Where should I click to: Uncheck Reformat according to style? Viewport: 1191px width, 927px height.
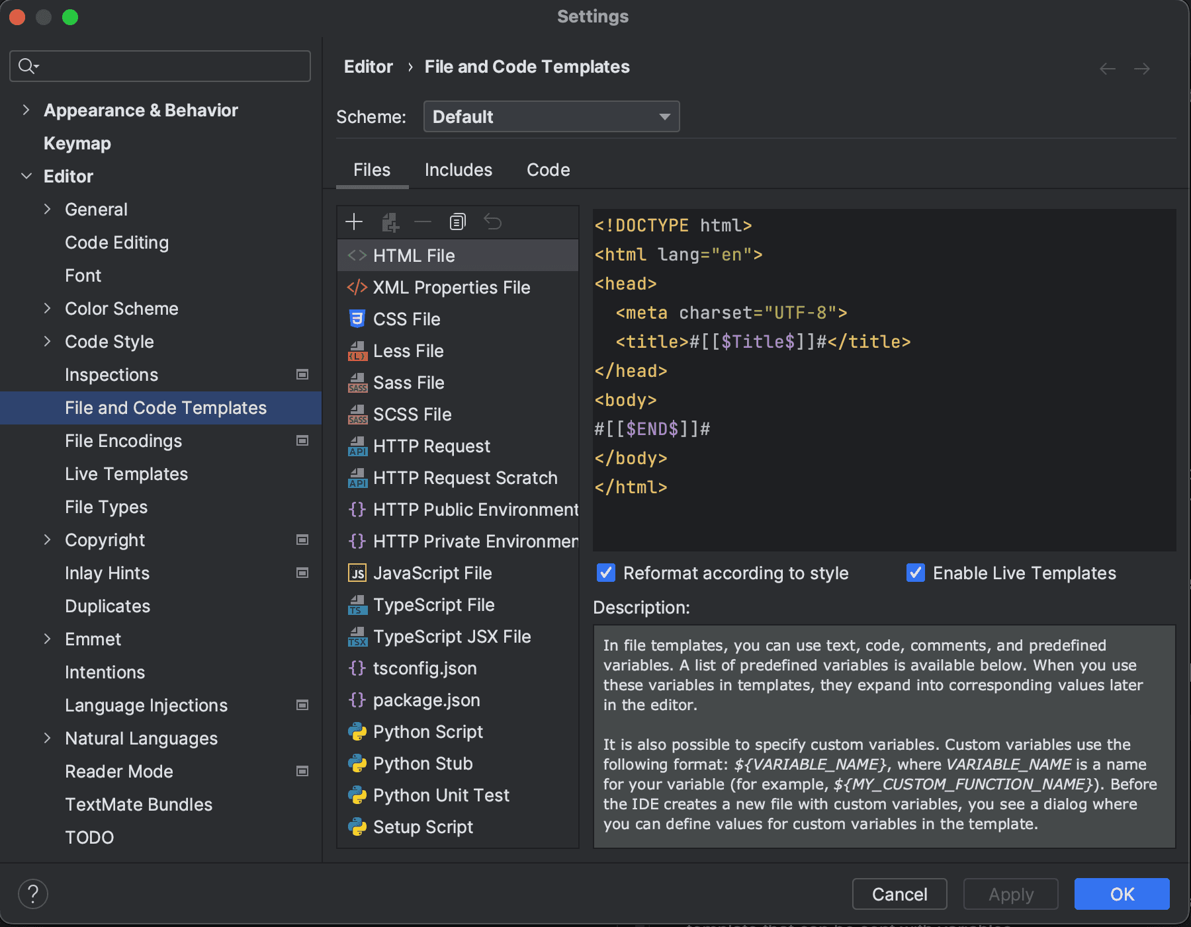pos(605,573)
